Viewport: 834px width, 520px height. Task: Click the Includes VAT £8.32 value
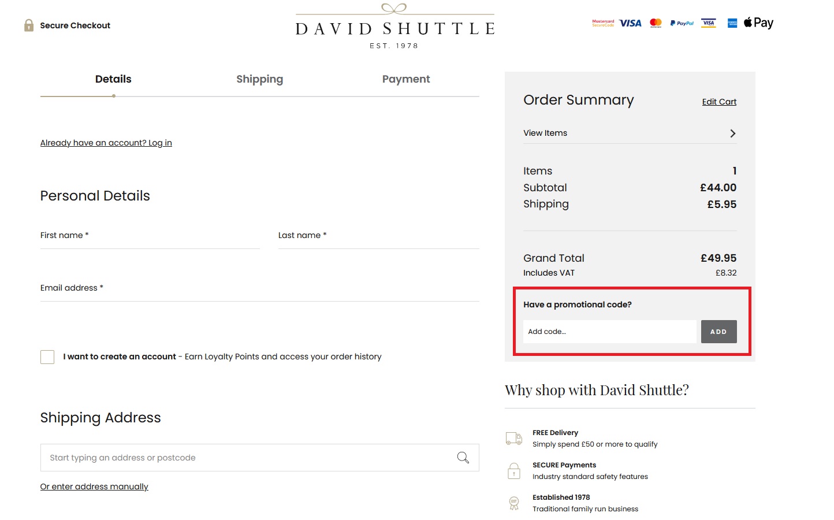tap(726, 273)
